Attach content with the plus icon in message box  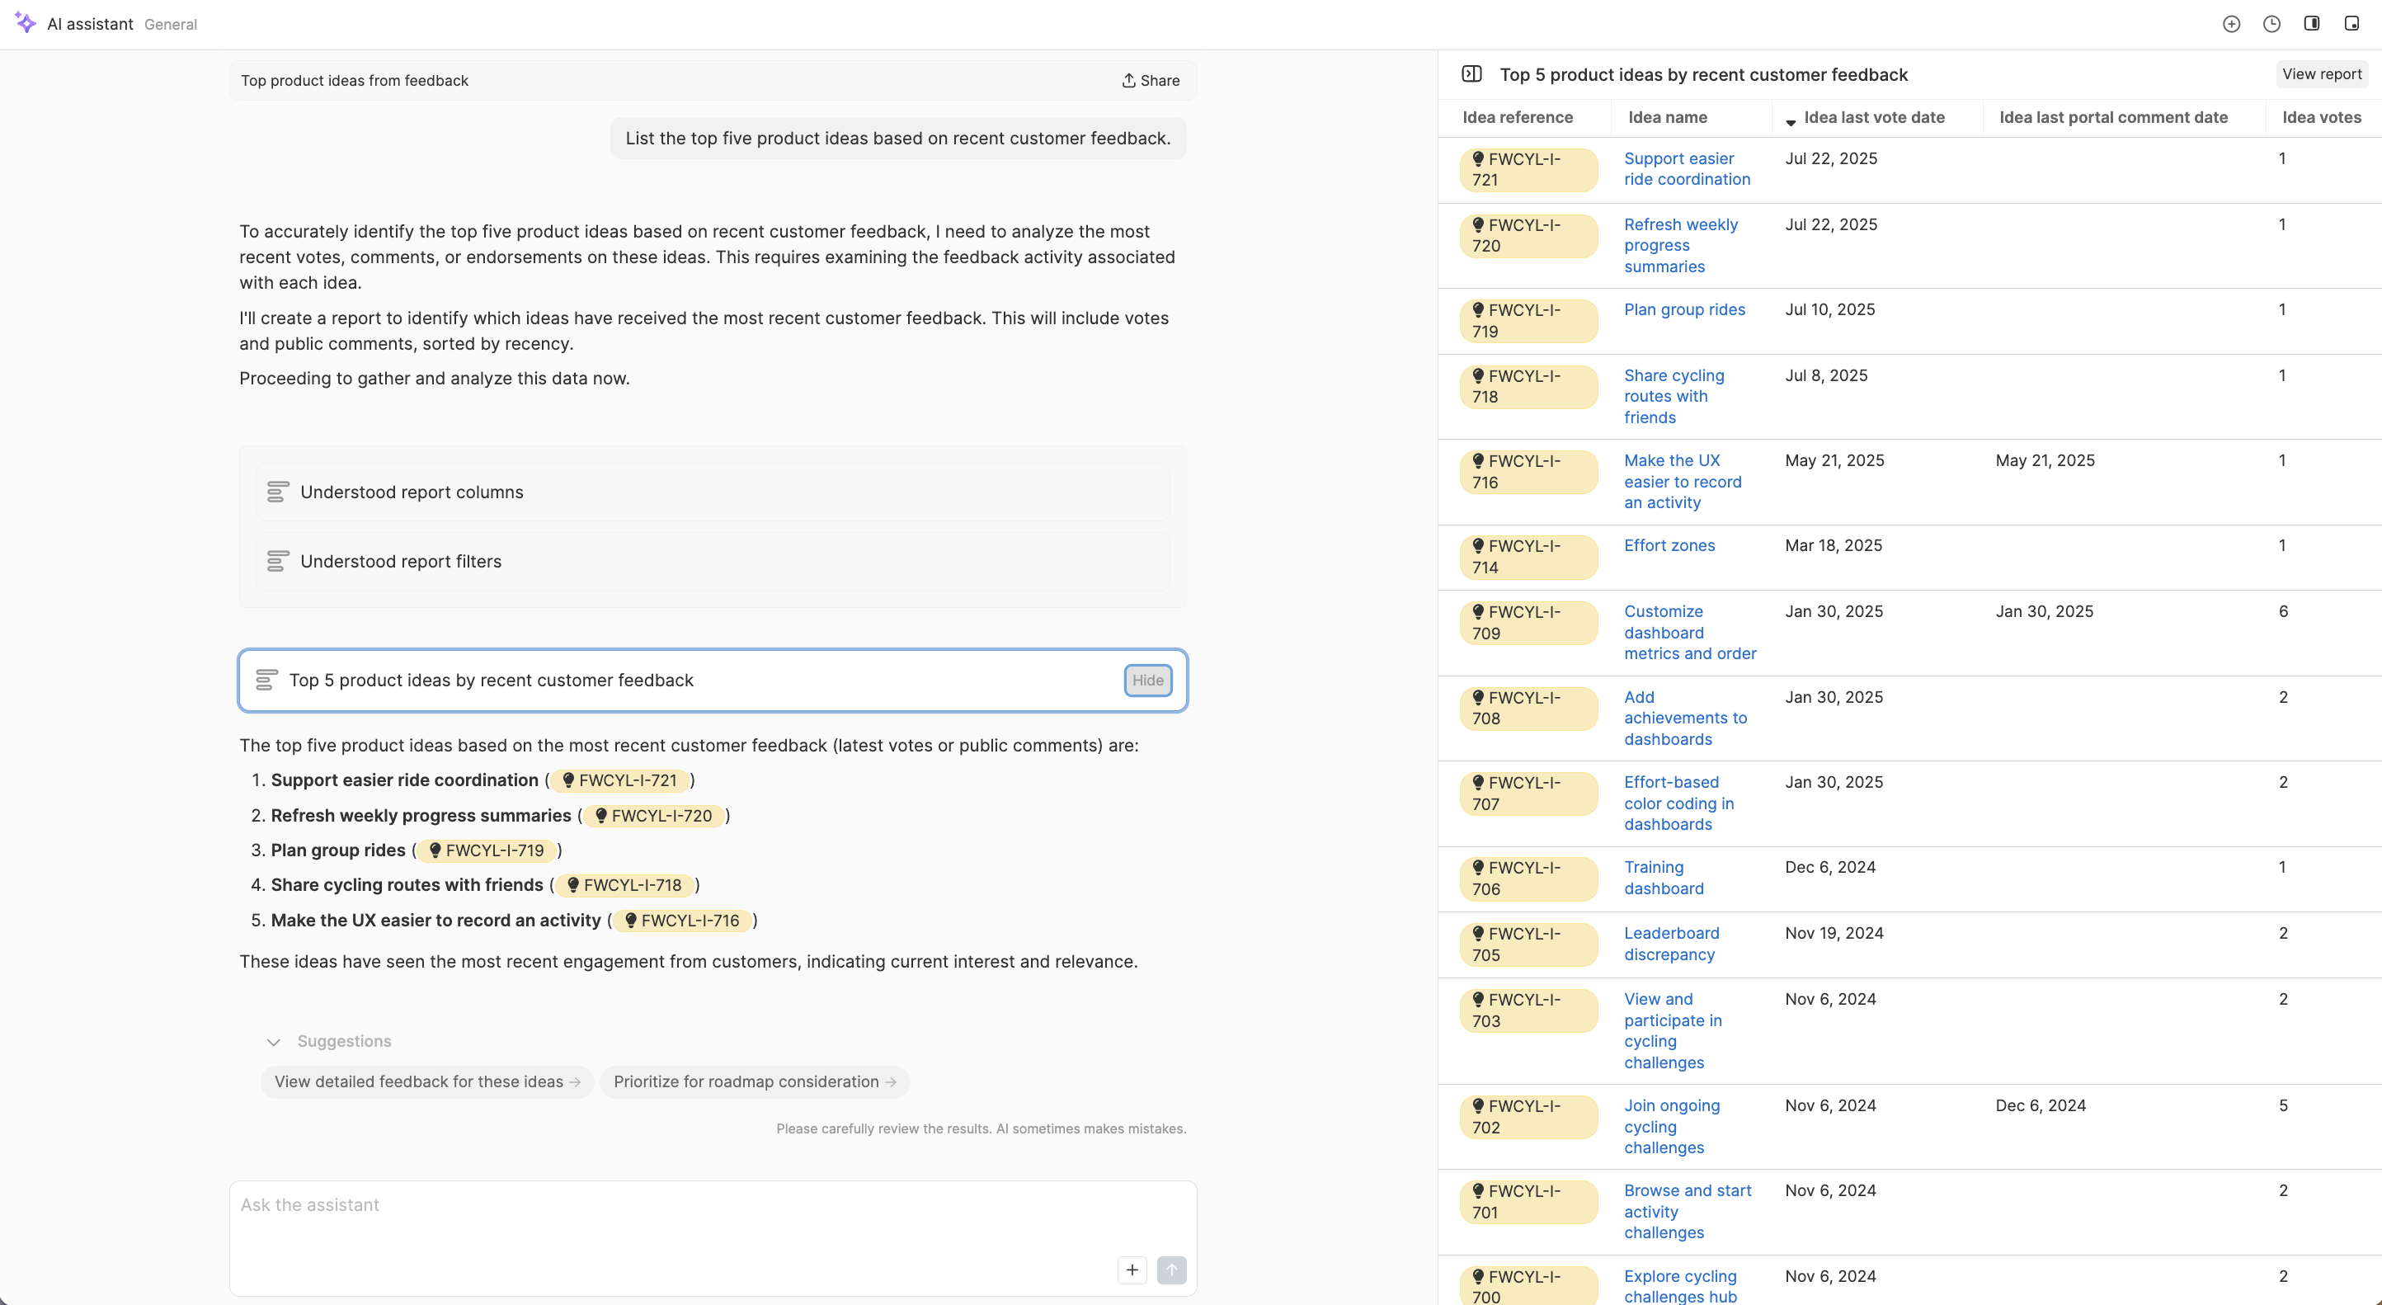1131,1270
